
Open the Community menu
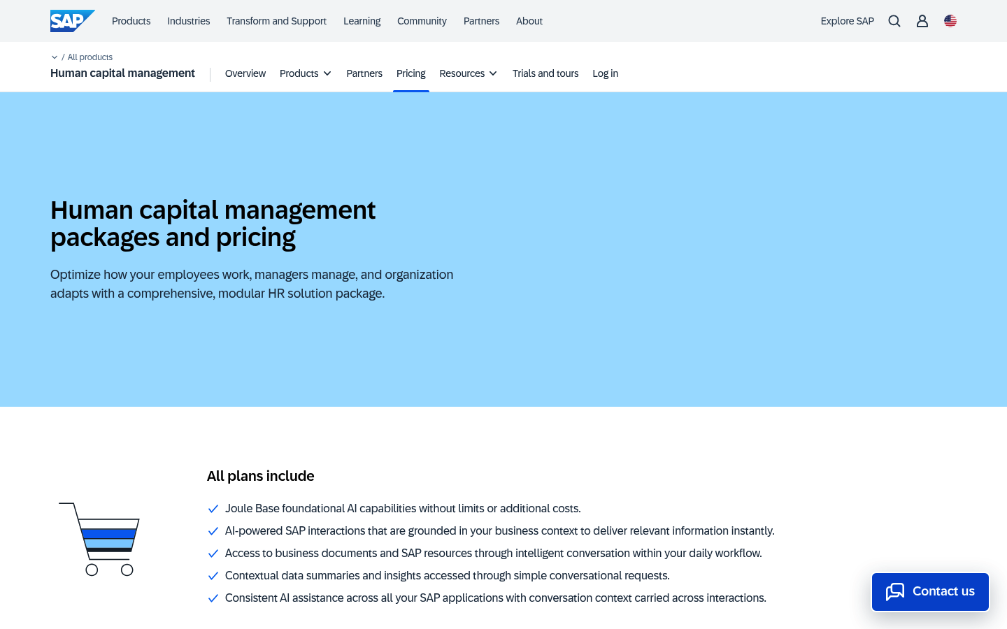tap(422, 21)
